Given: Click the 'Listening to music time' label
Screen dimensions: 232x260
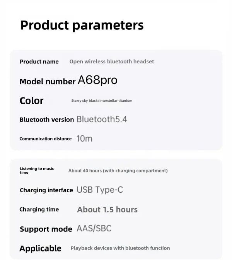Looking at the screenshot, I should click(37, 171).
